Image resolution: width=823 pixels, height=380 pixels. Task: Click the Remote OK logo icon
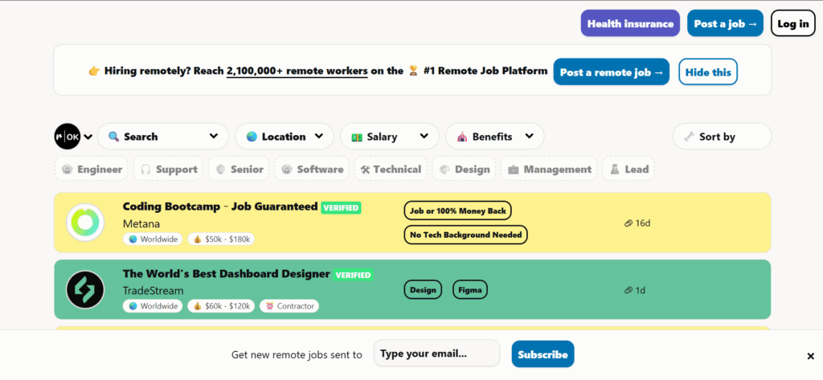coord(68,137)
